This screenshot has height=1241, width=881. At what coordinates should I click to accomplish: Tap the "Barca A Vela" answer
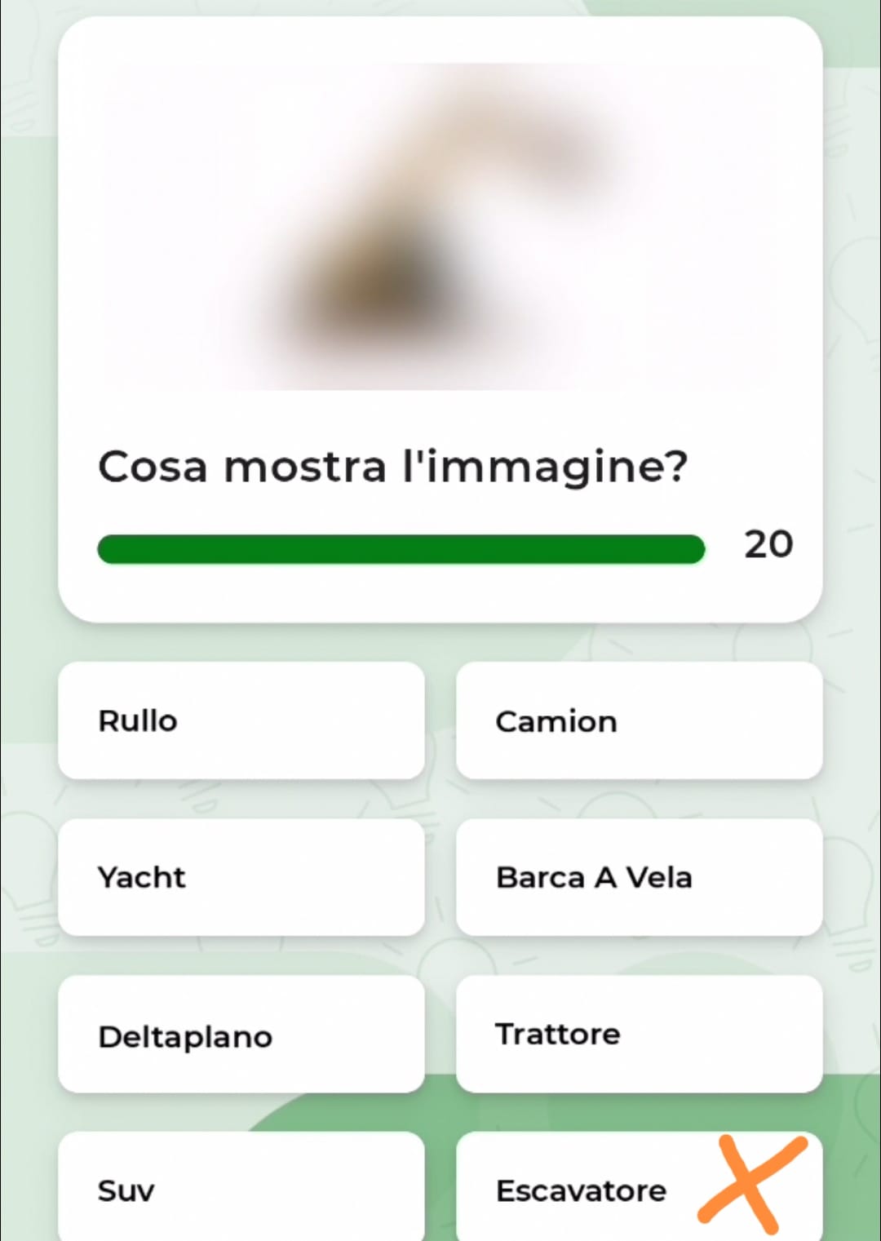coord(639,877)
